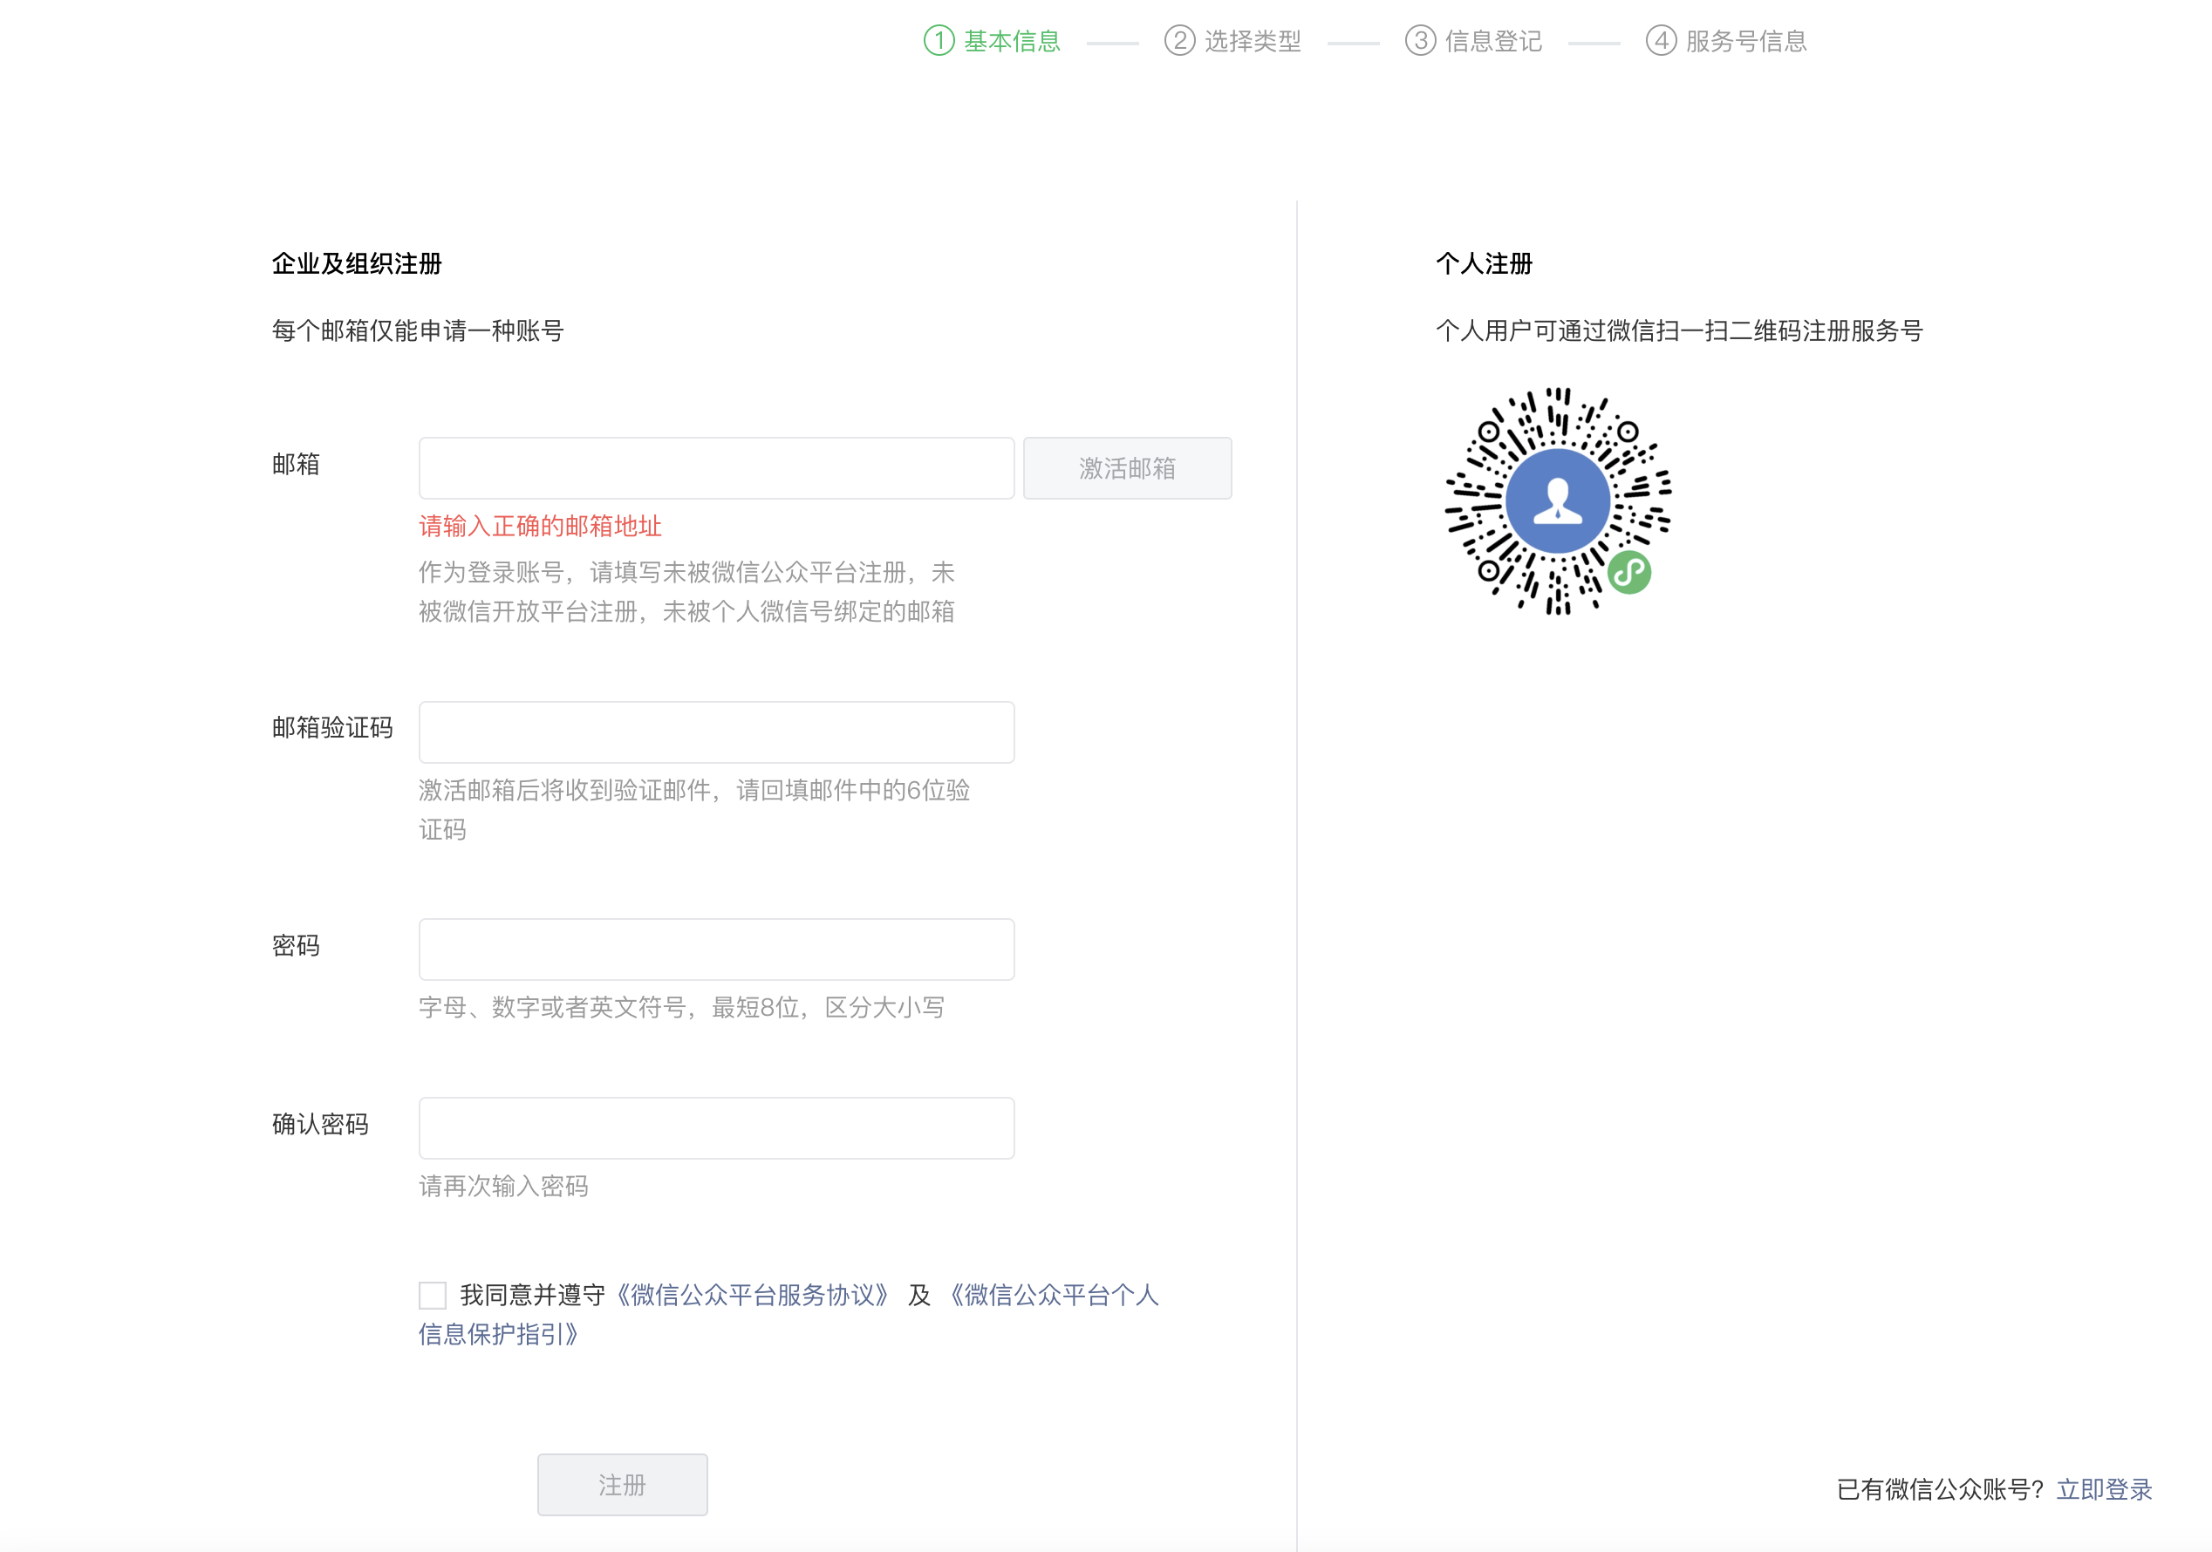Click the 注册 button

point(623,1484)
